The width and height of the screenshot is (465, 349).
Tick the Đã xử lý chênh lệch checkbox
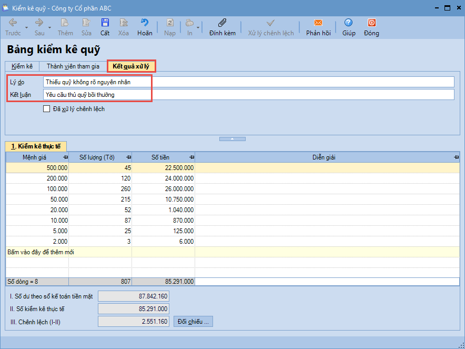pos(47,109)
